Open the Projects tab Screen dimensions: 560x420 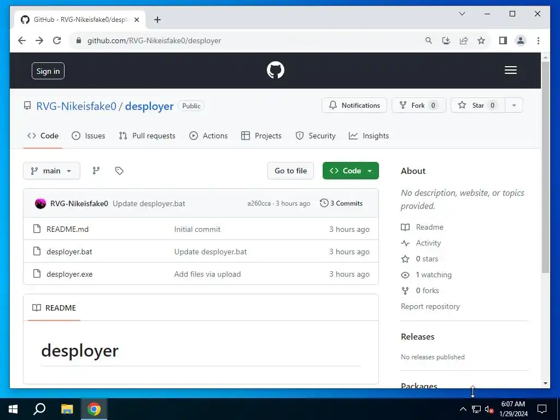click(261, 136)
